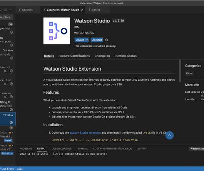Click the Other category tag
This screenshot has width=204, height=171.
pos(189,73)
